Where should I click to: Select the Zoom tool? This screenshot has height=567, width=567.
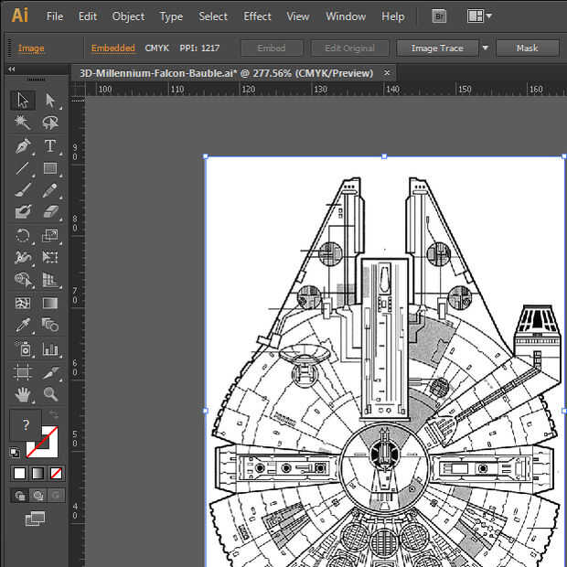[50, 394]
